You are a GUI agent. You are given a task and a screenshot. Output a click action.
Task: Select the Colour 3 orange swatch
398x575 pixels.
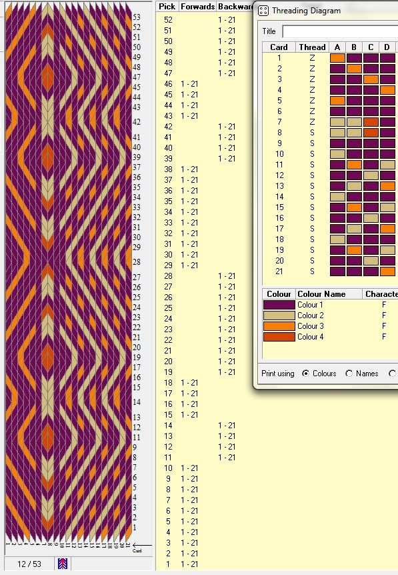click(279, 326)
